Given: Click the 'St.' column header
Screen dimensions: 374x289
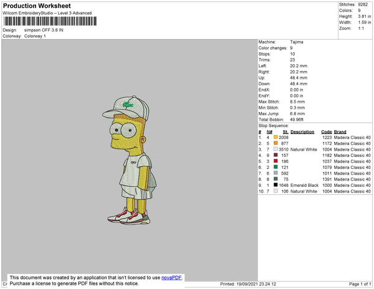Looking at the screenshot, I should (x=285, y=132).
